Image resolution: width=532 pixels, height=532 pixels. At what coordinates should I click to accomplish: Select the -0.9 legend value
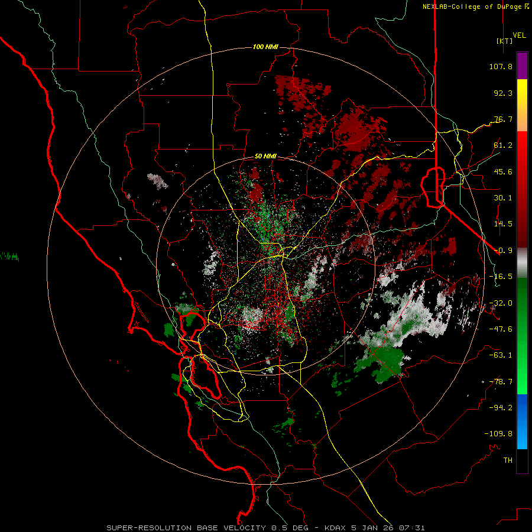pos(503,251)
